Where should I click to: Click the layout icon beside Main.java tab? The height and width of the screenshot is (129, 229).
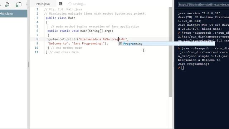tap(60, 4)
